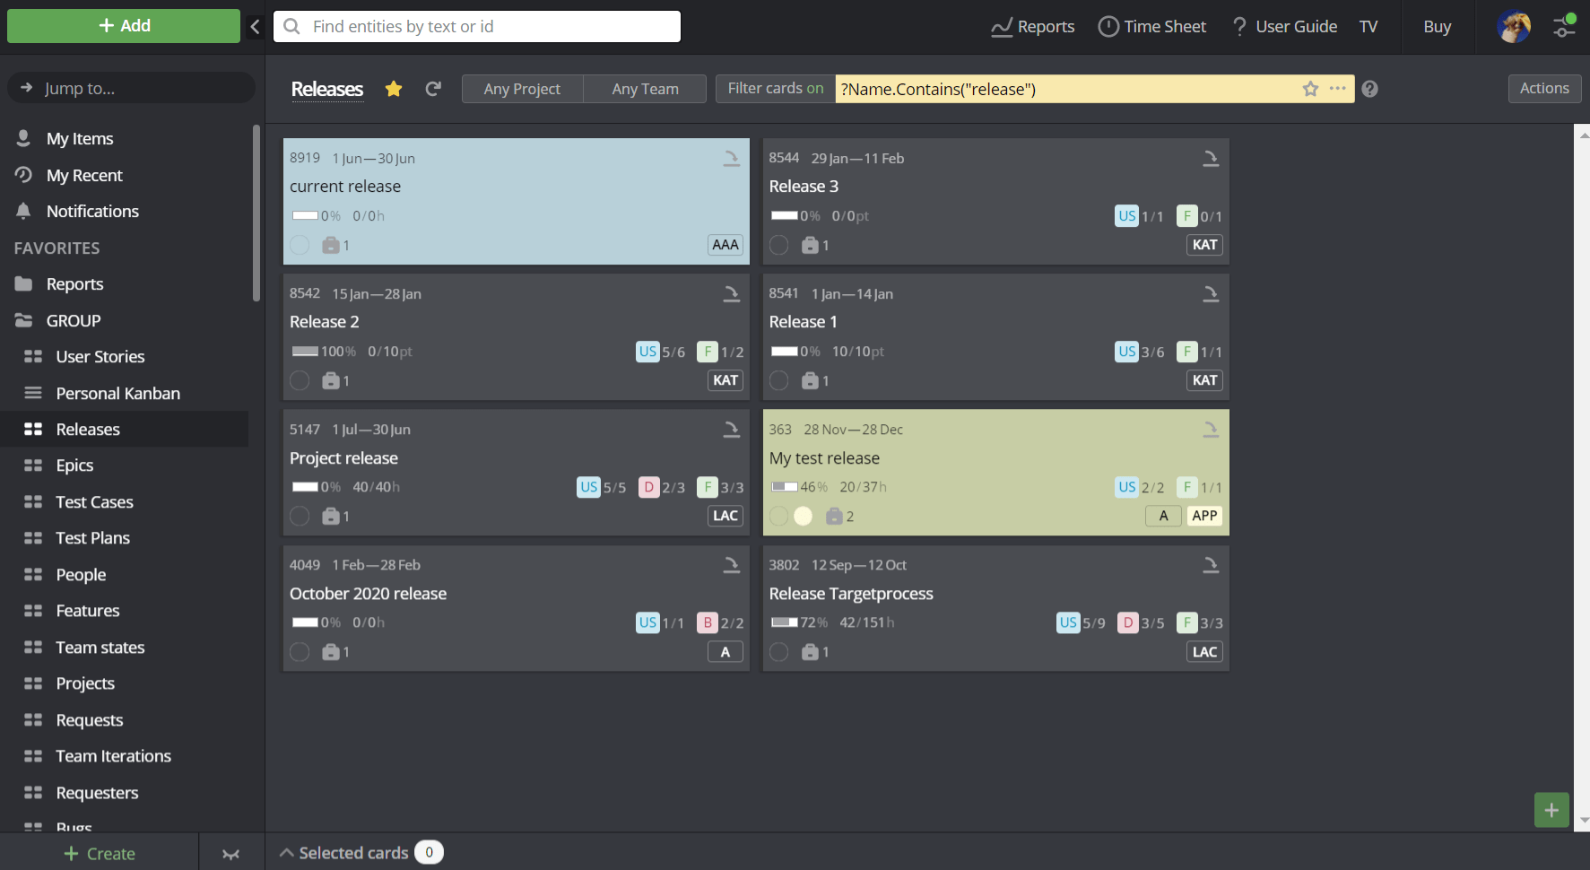
Task: Collapse the Selected cards panel
Action: pyautogui.click(x=287, y=852)
